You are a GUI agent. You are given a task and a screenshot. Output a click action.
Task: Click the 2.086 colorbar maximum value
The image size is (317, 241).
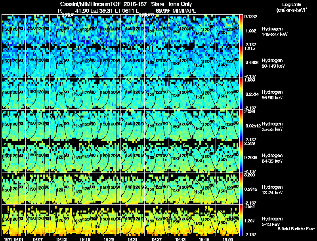(250, 112)
